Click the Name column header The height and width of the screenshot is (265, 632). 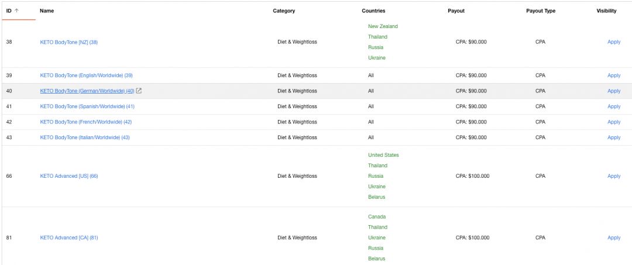[47, 11]
